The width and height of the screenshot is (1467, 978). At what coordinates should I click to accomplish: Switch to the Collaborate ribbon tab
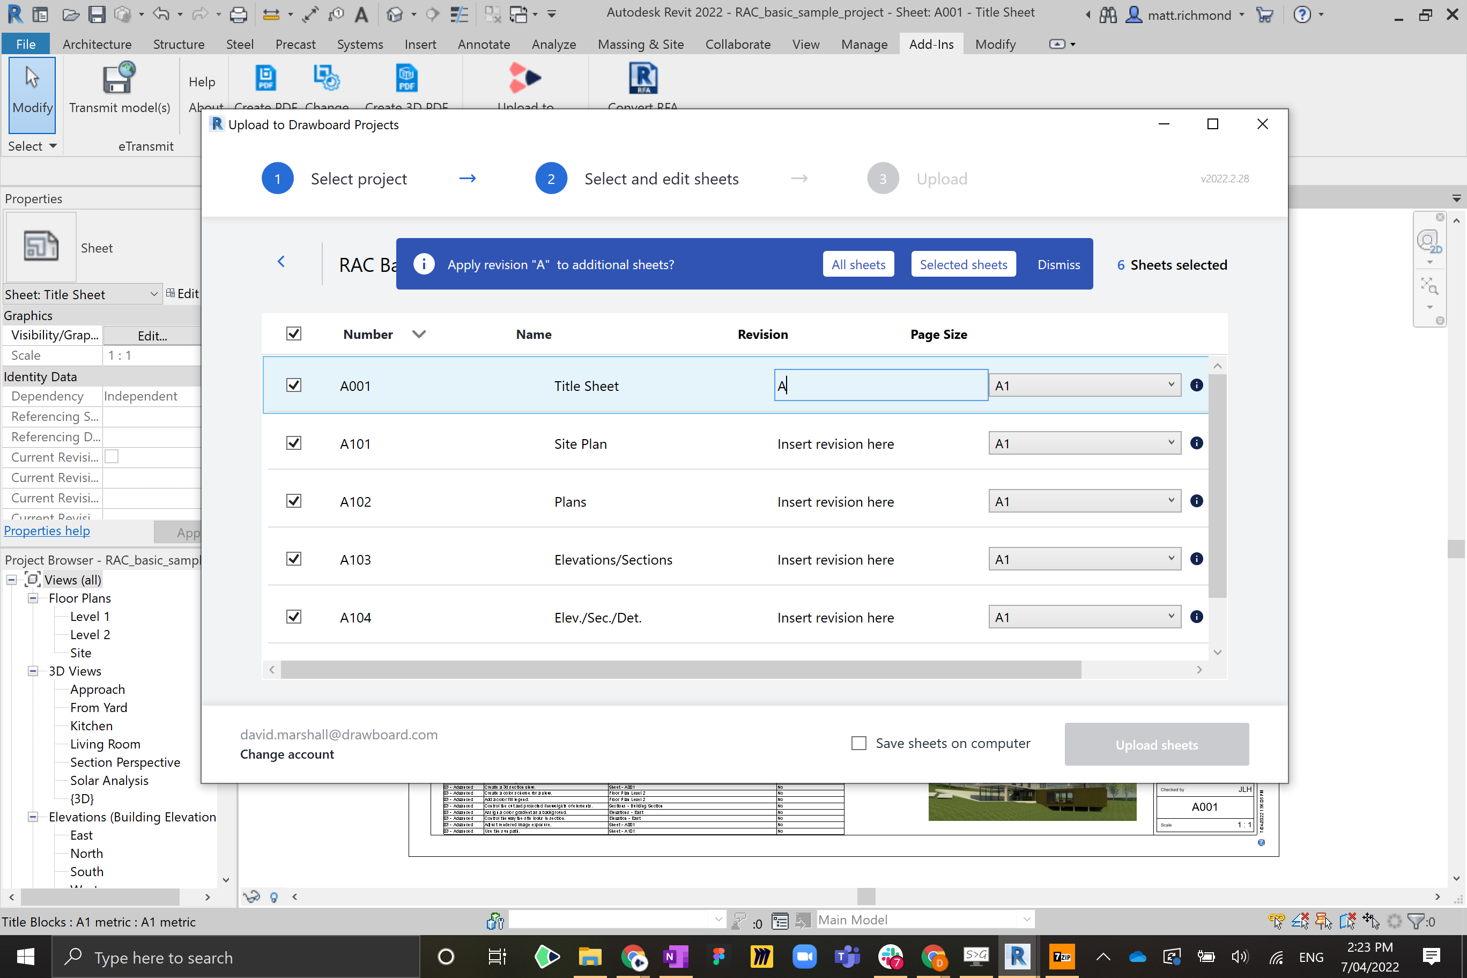click(737, 45)
